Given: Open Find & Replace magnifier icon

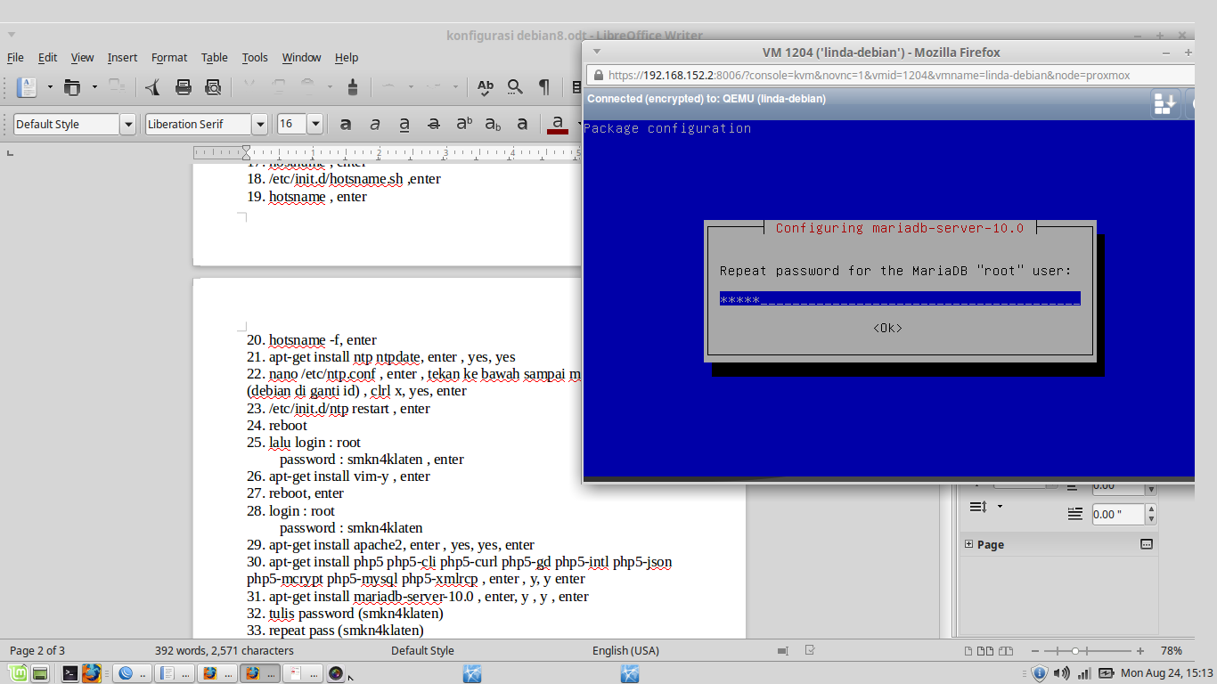Looking at the screenshot, I should pyautogui.click(x=515, y=86).
